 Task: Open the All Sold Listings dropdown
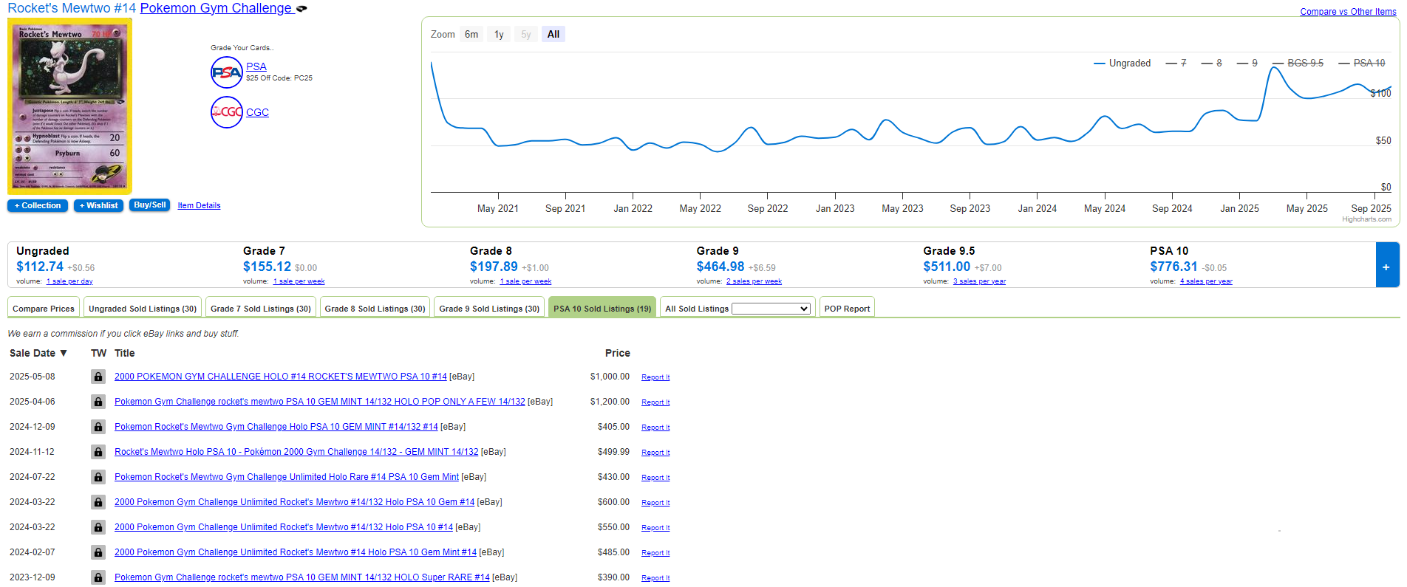[771, 309]
